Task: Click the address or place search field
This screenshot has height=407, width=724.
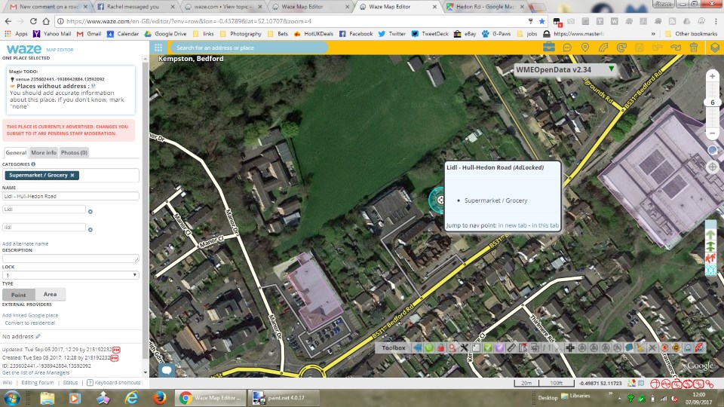Action: click(249, 47)
